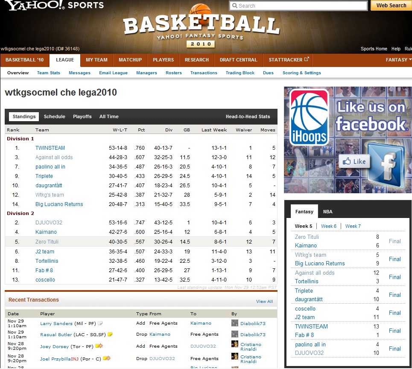The width and height of the screenshot is (412, 369).
Task: Click the news icon next to Joel Przybilla
Action: click(107, 358)
